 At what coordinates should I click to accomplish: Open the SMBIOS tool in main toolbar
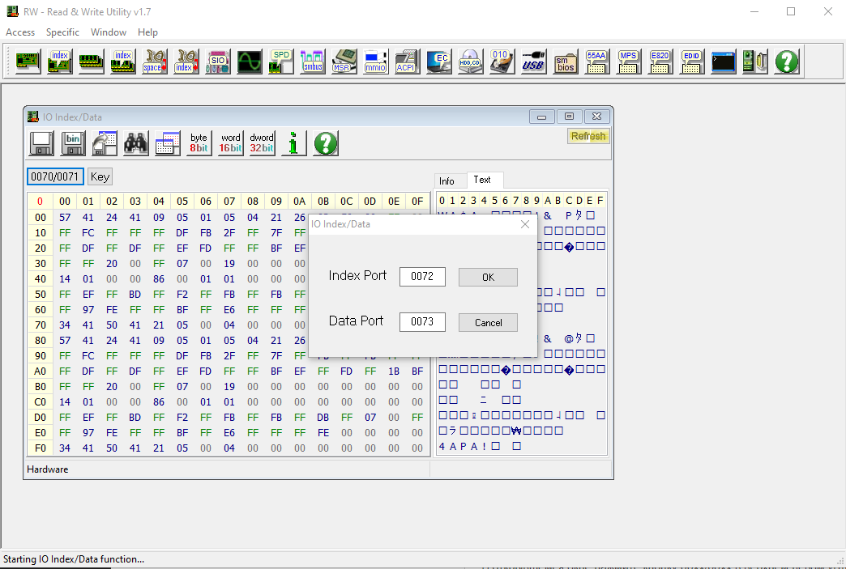coord(566,62)
